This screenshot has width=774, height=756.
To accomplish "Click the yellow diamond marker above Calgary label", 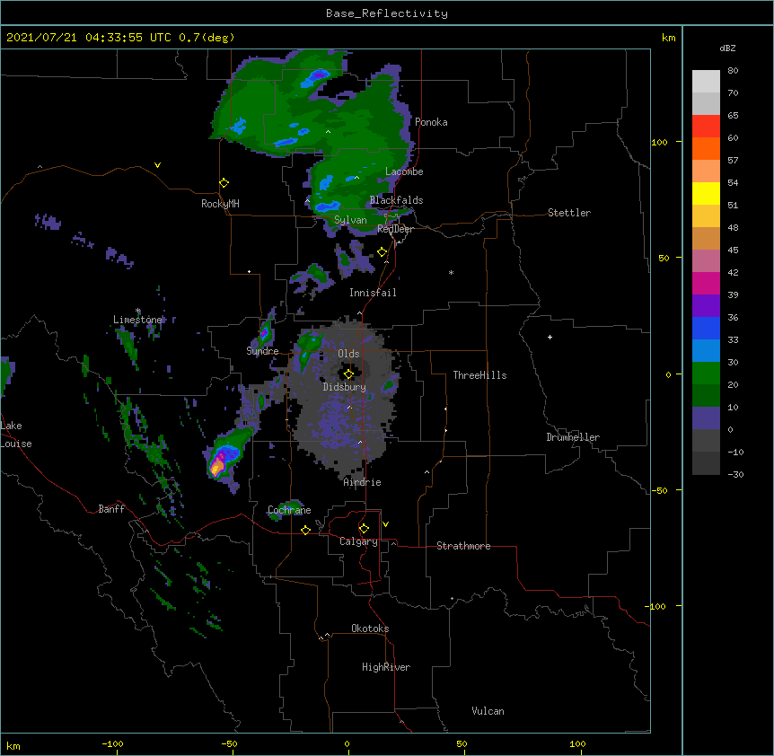I will (364, 529).
